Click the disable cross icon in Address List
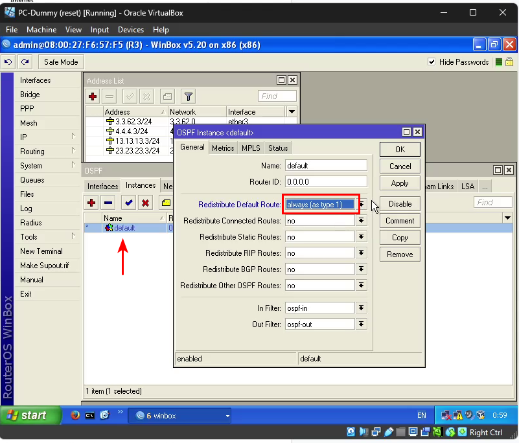The width and height of the screenshot is (519, 443). [146, 97]
